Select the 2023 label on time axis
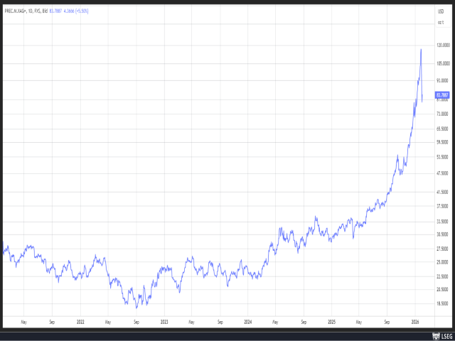Viewport: 455px width, 341px height. [164, 321]
